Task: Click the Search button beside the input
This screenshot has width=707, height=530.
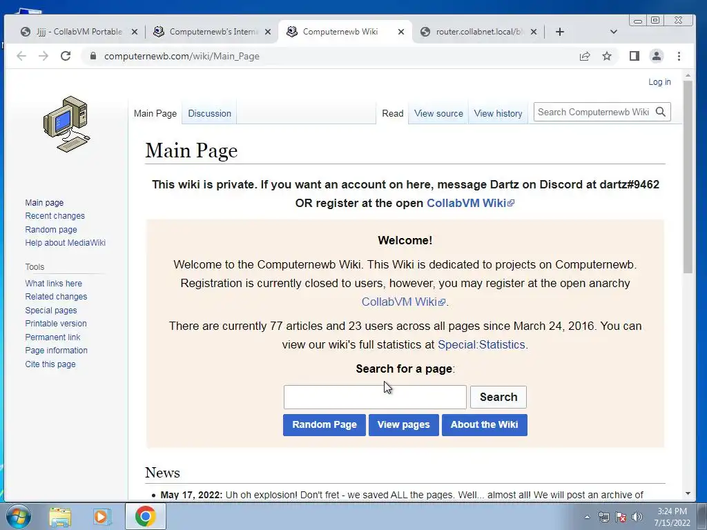Action: tap(498, 397)
